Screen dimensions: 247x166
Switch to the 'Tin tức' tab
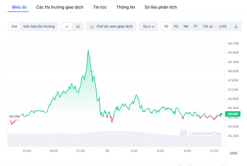(x=100, y=7)
